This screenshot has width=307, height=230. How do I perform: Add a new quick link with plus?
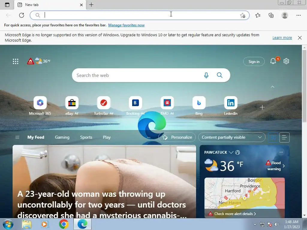pos(262,107)
